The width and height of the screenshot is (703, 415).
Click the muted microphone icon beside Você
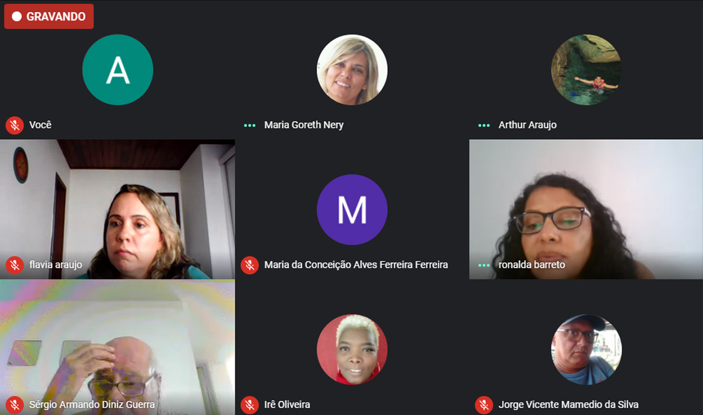pos(15,125)
